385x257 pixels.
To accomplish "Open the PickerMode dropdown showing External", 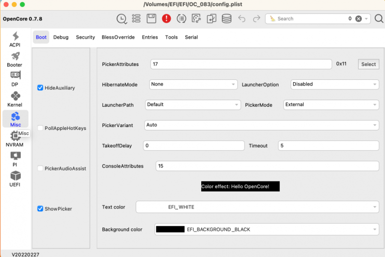I will click(x=331, y=104).
